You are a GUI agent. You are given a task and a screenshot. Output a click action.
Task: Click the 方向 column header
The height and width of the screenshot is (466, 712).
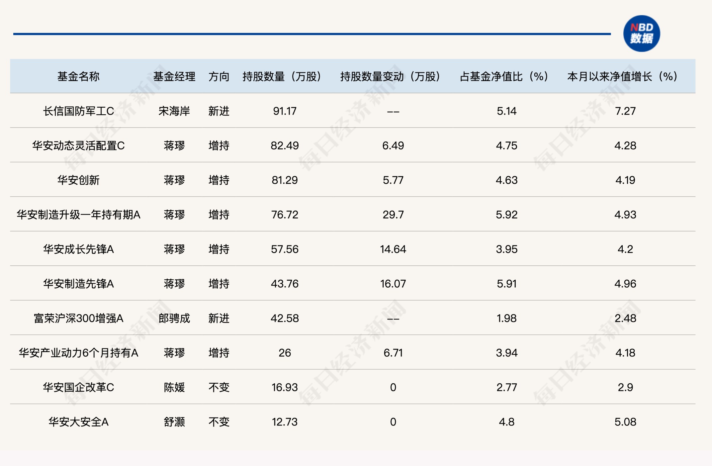pos(219,76)
